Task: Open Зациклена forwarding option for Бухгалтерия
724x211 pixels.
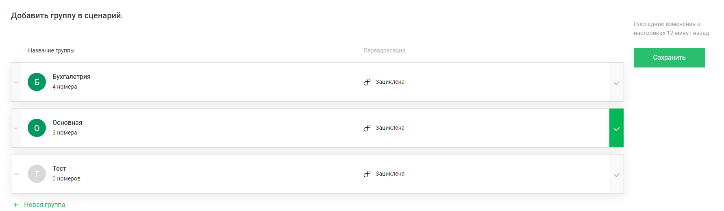Action: [x=389, y=82]
